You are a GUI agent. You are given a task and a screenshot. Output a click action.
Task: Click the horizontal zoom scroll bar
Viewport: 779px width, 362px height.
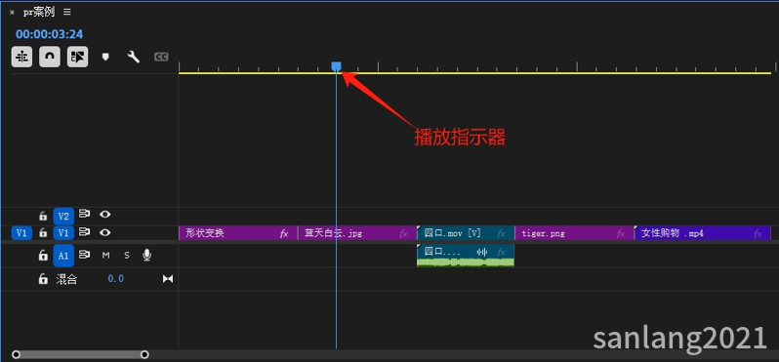pyautogui.click(x=80, y=354)
